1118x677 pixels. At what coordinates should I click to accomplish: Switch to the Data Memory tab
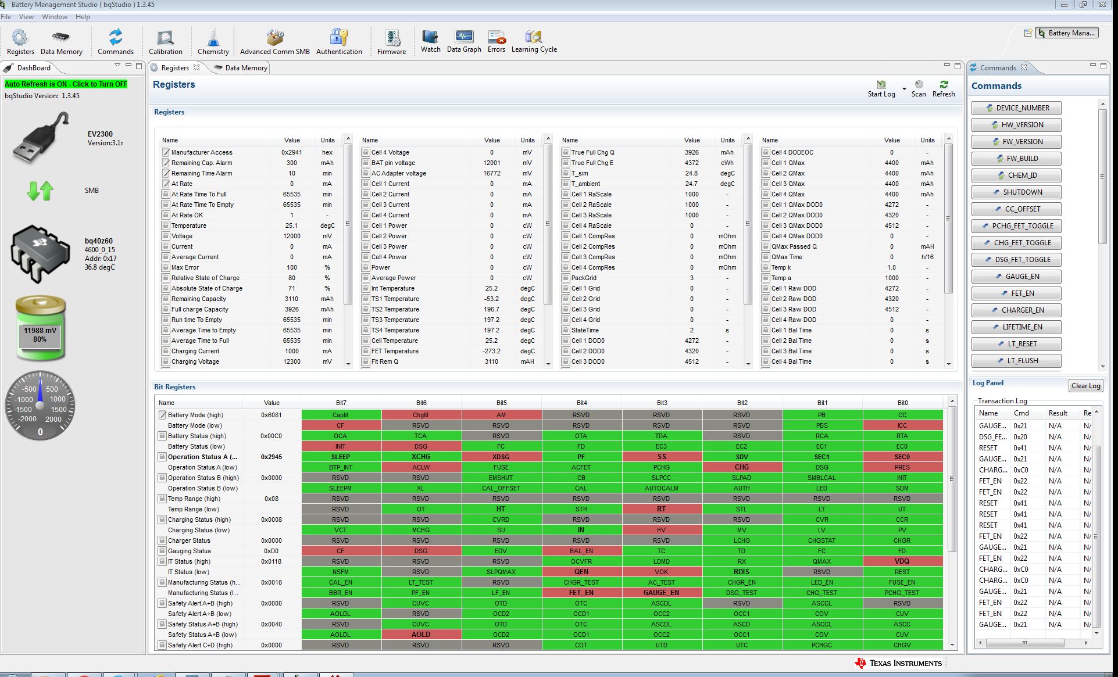coord(241,68)
